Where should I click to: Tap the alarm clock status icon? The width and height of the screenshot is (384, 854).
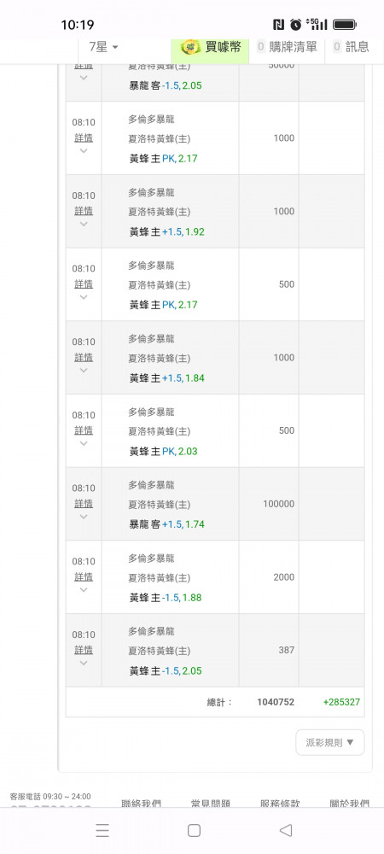pyautogui.click(x=296, y=25)
